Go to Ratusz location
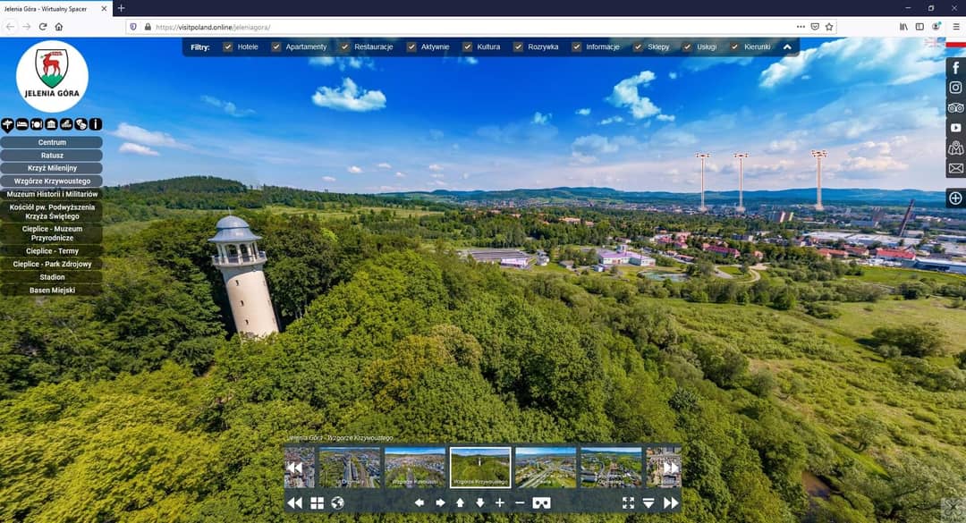This screenshot has height=523, width=966. 52,156
